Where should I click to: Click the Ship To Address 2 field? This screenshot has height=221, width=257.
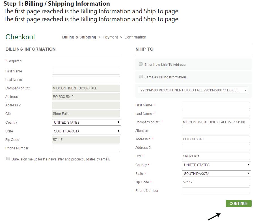point(216,148)
